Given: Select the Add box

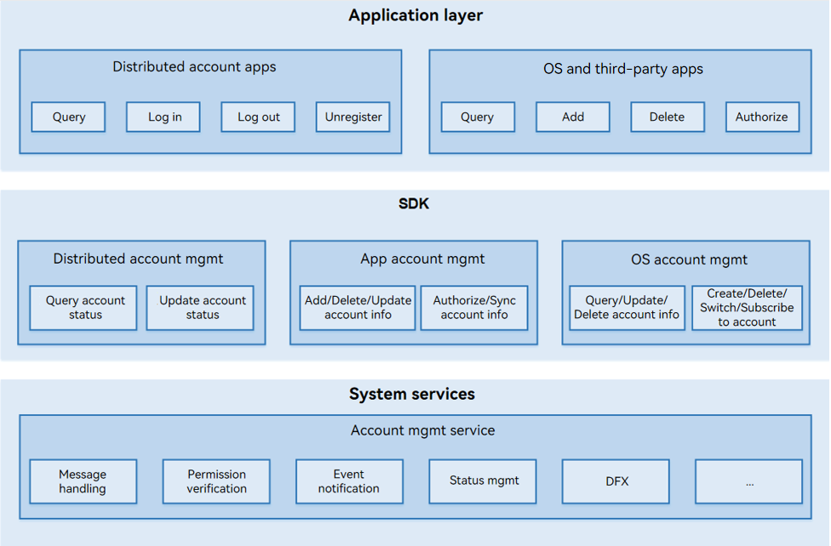Looking at the screenshot, I should [573, 117].
